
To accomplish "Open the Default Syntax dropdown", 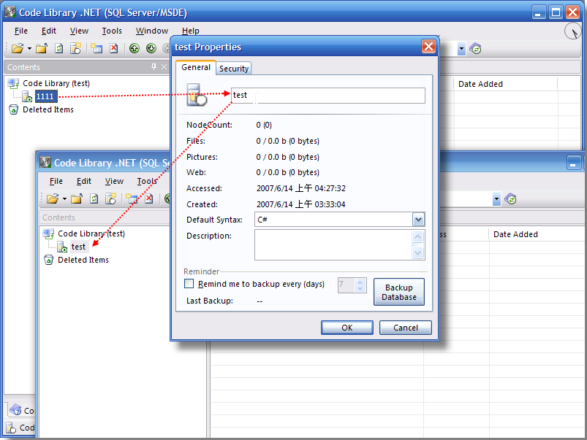I will pos(418,220).
